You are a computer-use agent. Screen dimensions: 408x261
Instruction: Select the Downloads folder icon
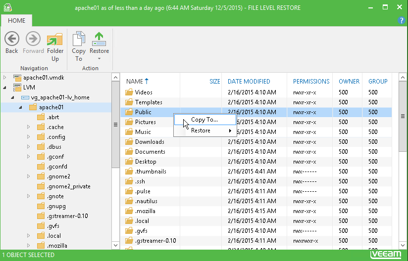tap(129, 141)
